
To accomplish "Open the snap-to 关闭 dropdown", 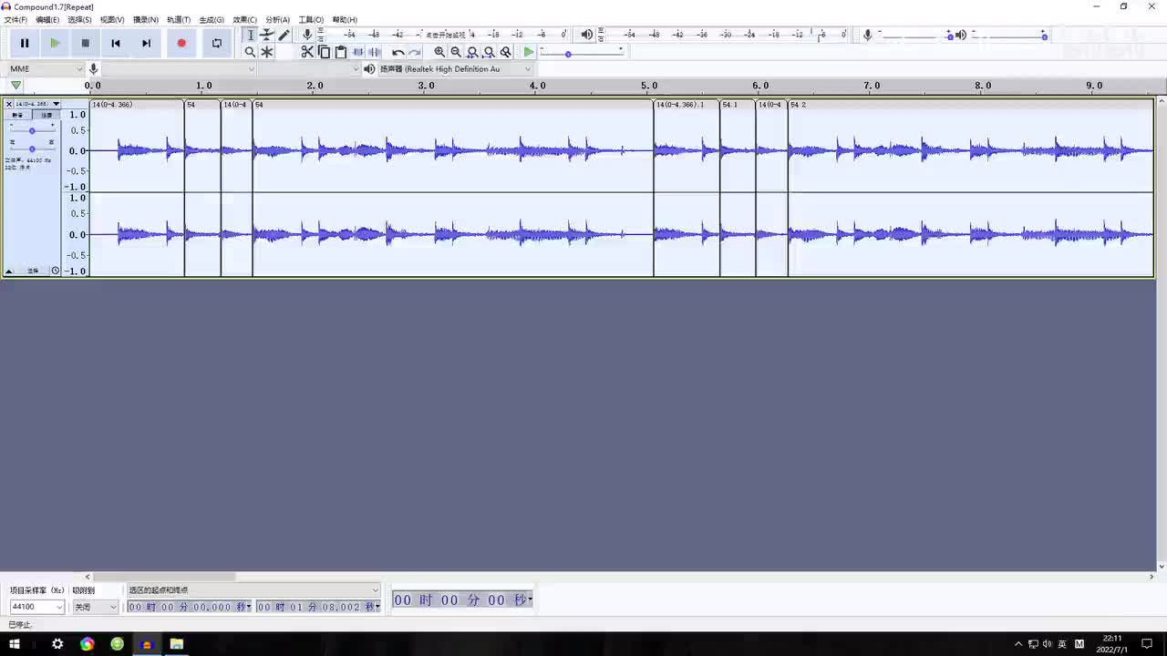I will pos(96,607).
